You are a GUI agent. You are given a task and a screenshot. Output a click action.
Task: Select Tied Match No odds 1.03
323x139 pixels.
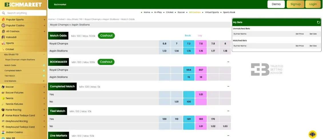(x=225, y=126)
